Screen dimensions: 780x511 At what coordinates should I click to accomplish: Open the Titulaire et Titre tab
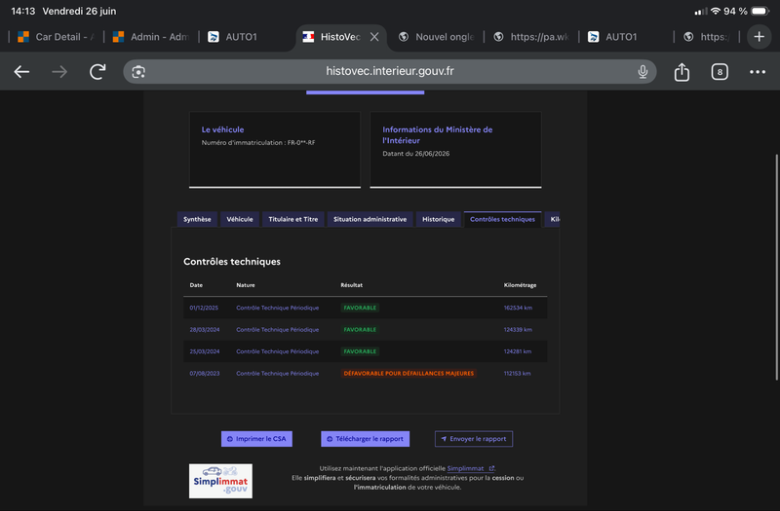click(x=293, y=219)
